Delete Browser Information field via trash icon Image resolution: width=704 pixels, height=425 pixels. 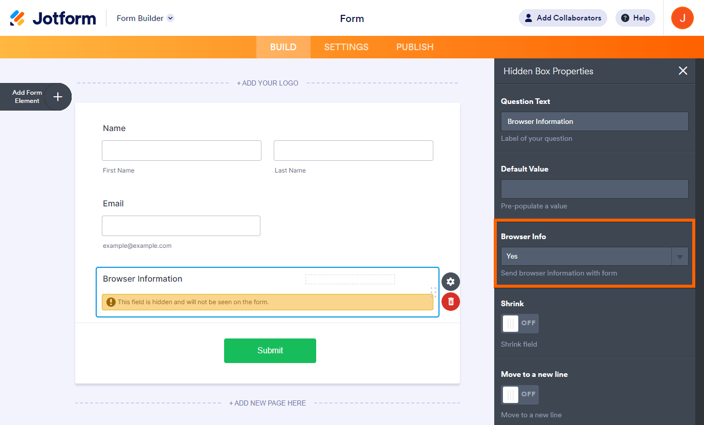coord(451,302)
